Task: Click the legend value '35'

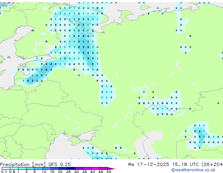Action: 85,172
